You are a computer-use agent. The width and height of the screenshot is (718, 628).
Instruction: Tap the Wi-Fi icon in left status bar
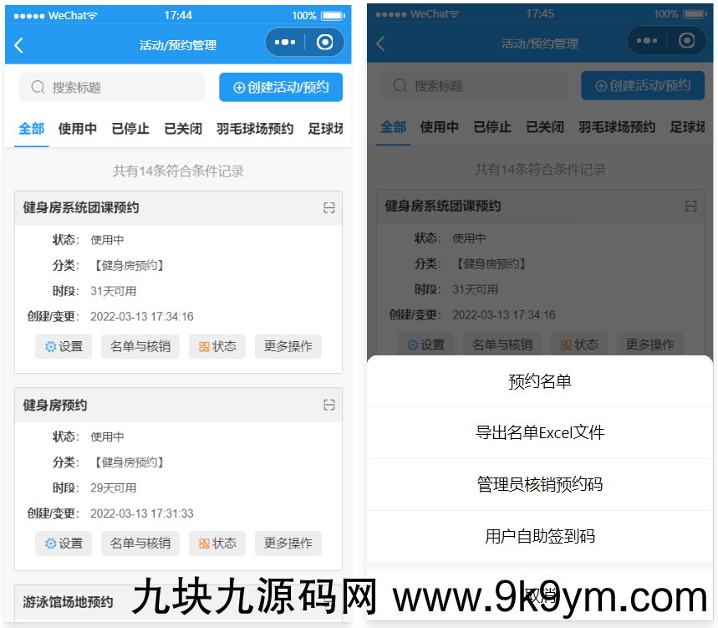click(93, 16)
